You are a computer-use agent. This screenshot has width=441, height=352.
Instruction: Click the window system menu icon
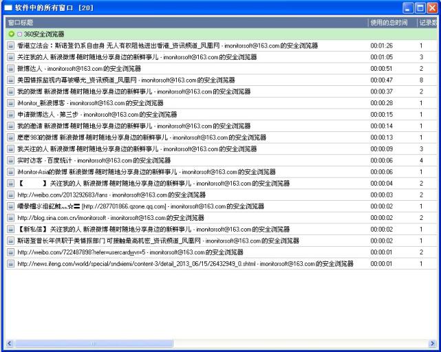click(x=8, y=8)
